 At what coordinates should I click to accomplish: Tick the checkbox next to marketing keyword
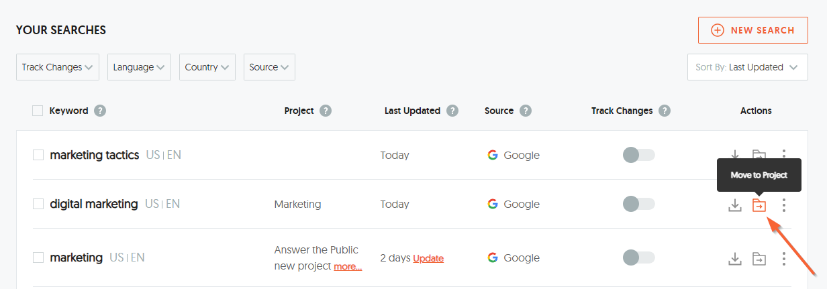[38, 257]
